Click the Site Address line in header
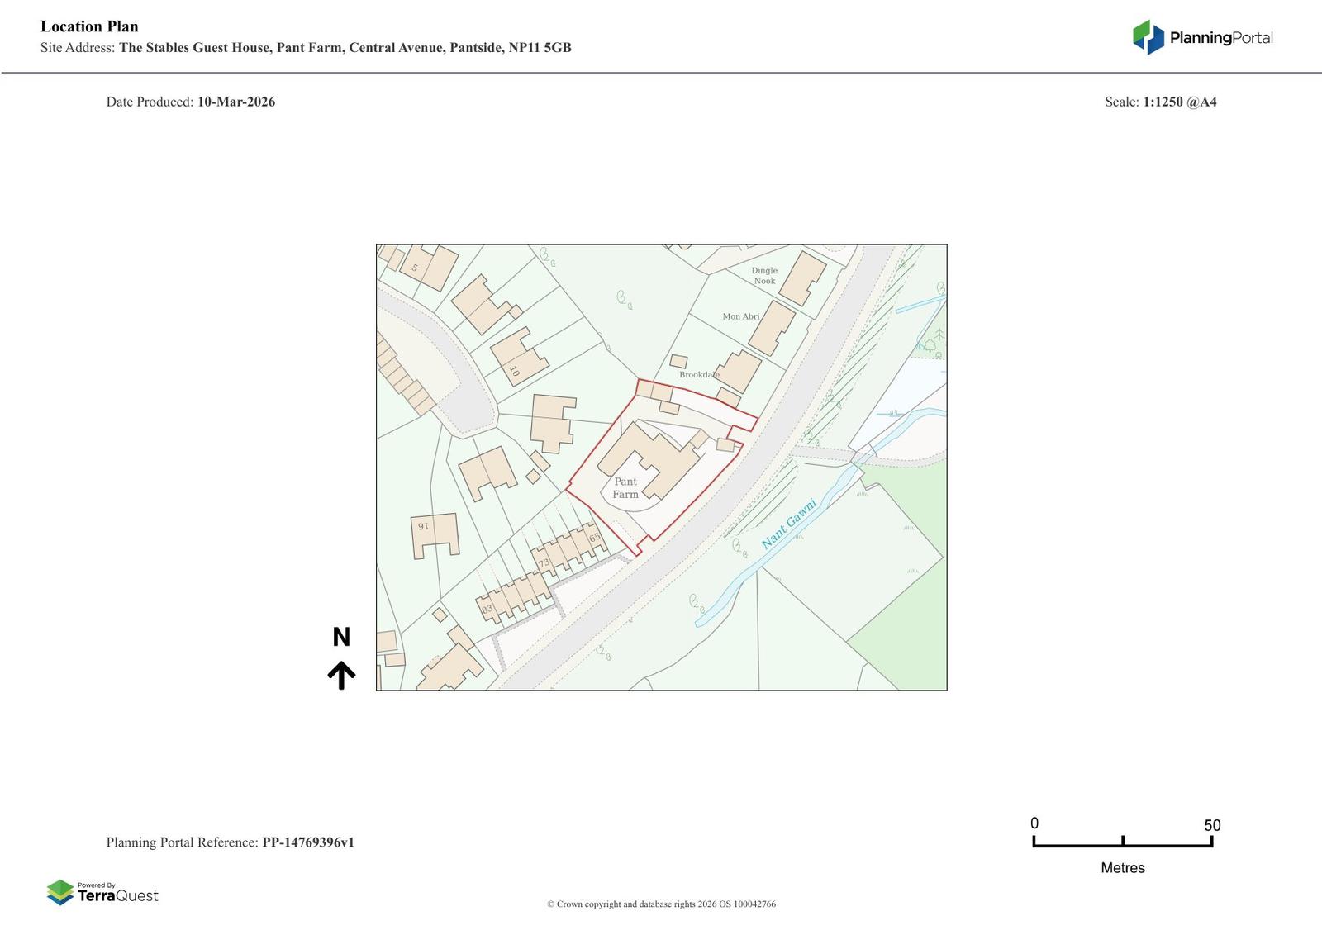Viewport: 1322px width, 935px height. point(306,48)
